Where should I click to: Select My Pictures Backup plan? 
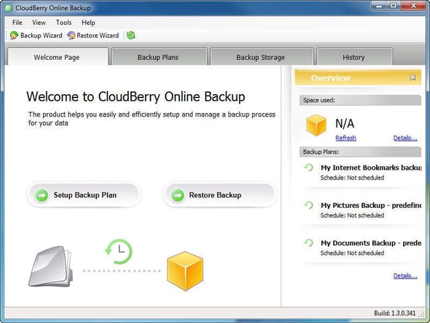coord(371,205)
